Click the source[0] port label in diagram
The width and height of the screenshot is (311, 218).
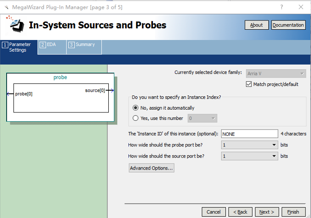(x=95, y=91)
